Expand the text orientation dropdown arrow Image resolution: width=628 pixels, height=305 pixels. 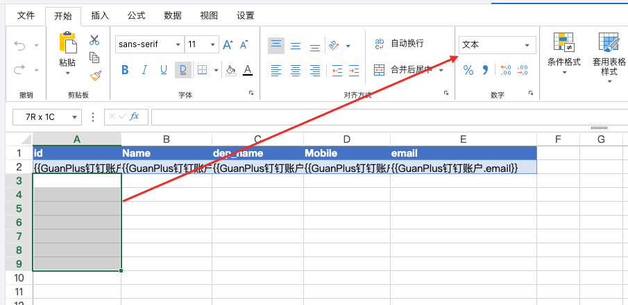[348, 46]
